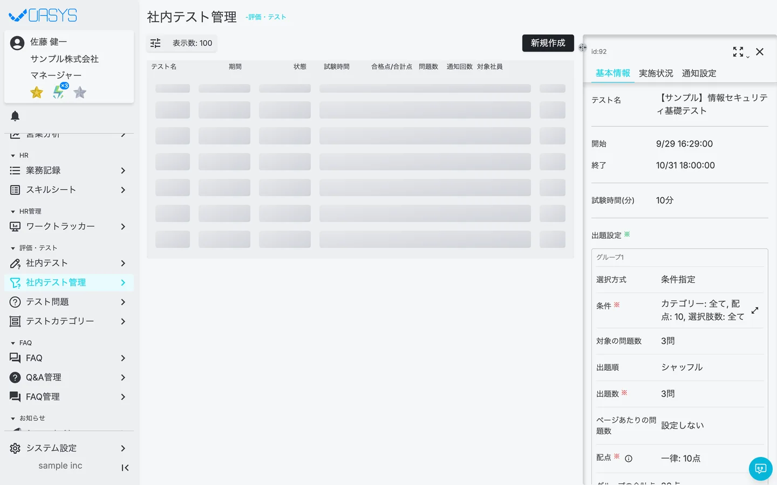Click the 業務記録 list icon
This screenshot has width=777, height=485.
coord(15,170)
